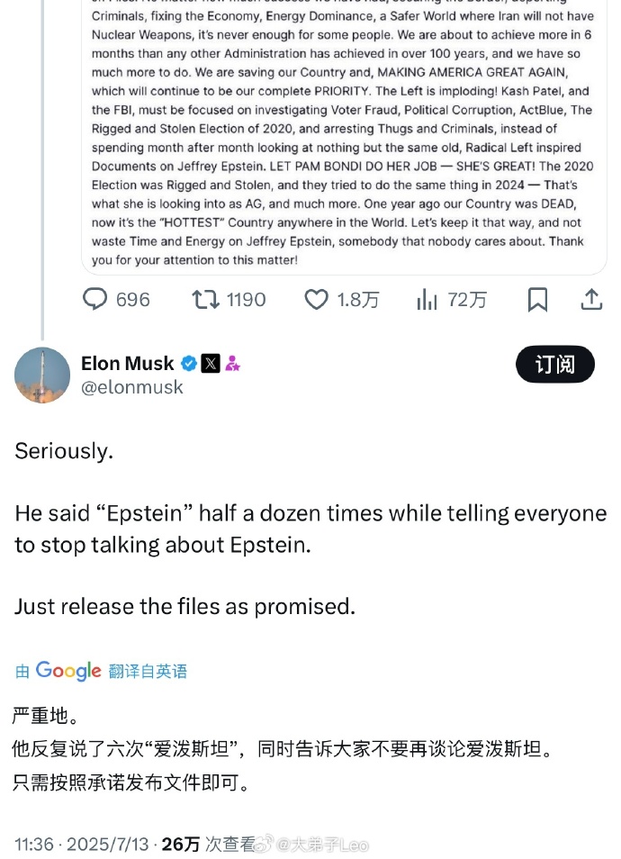Click the reply speech bubble icon
This screenshot has height=859, width=621.
pos(95,299)
